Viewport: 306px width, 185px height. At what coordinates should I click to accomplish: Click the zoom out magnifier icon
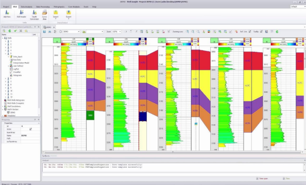pos(192,31)
